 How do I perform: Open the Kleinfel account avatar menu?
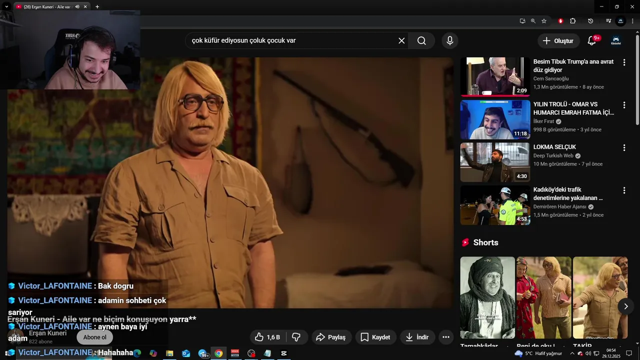[x=616, y=41]
